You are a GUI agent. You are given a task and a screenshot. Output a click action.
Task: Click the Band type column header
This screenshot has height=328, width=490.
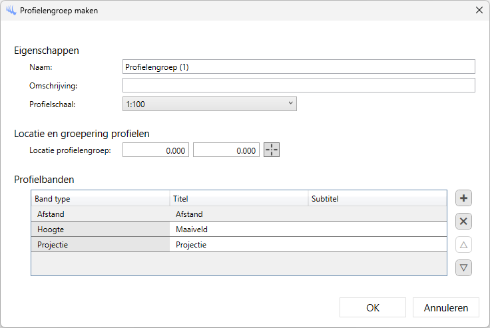pos(100,199)
